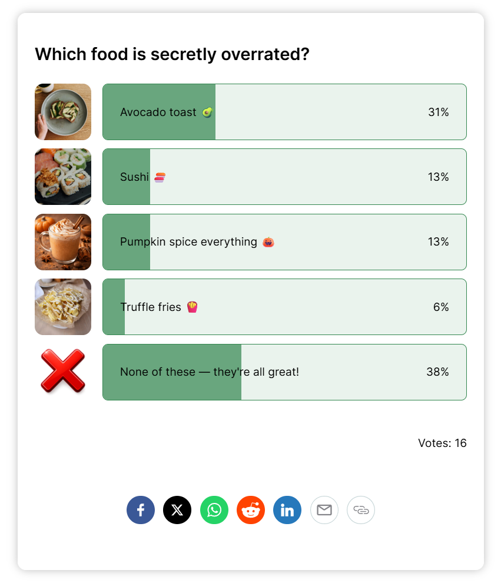Click the 38% result label
The height and width of the screenshot is (583, 501).
[x=437, y=372]
